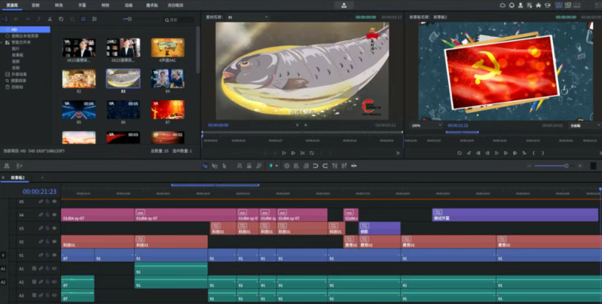Toggle solo S button on A3 track
Image resolution: width=602 pixels, height=304 pixels.
tap(34, 295)
